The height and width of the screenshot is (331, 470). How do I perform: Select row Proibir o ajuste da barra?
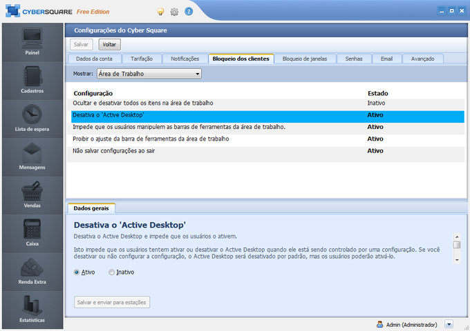(x=265, y=139)
